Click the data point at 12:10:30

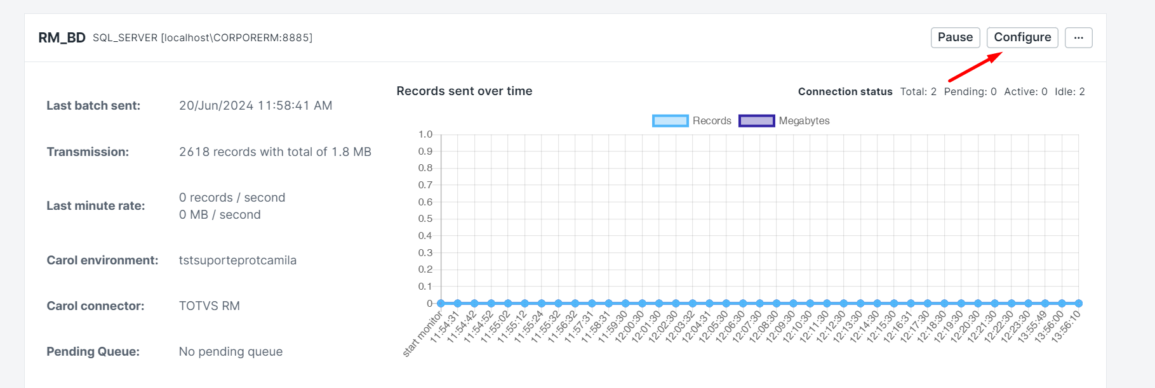pyautogui.click(x=810, y=304)
